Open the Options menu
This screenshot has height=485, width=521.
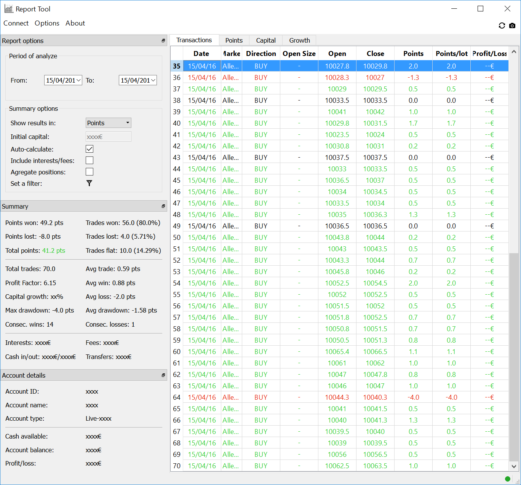(47, 23)
